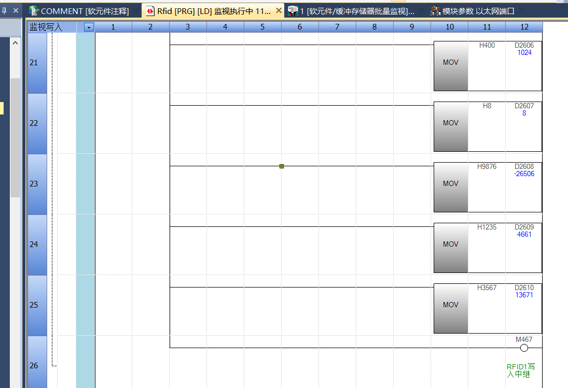Open the monitor write mode dropdown
The image size is (568, 388).
(x=89, y=27)
